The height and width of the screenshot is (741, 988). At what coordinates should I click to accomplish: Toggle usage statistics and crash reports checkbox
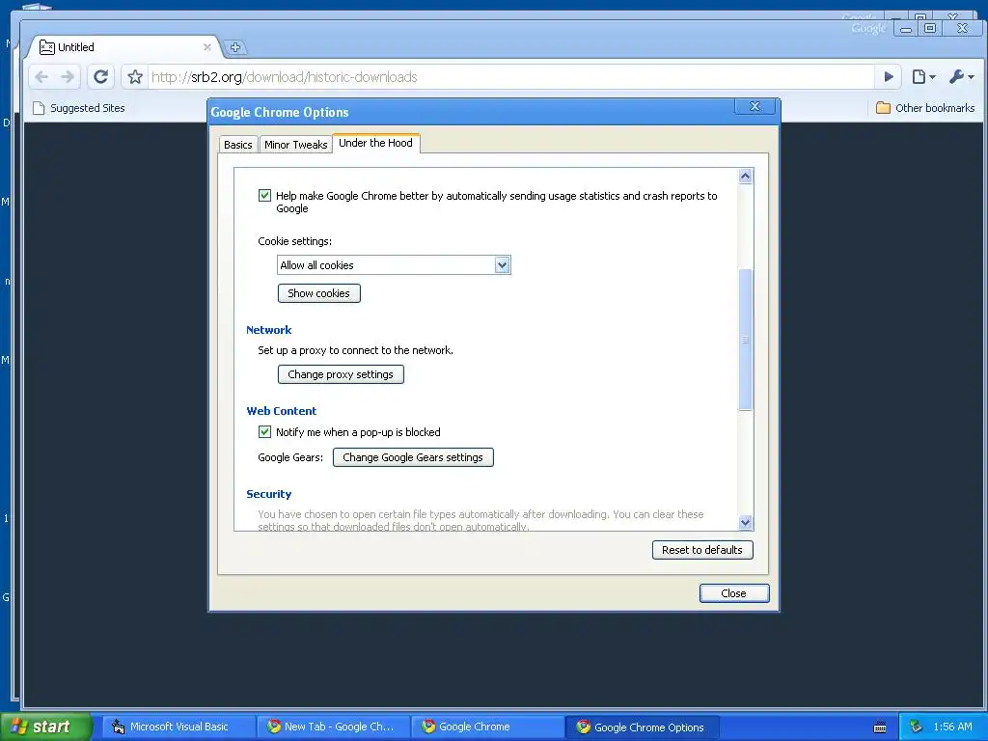[264, 195]
